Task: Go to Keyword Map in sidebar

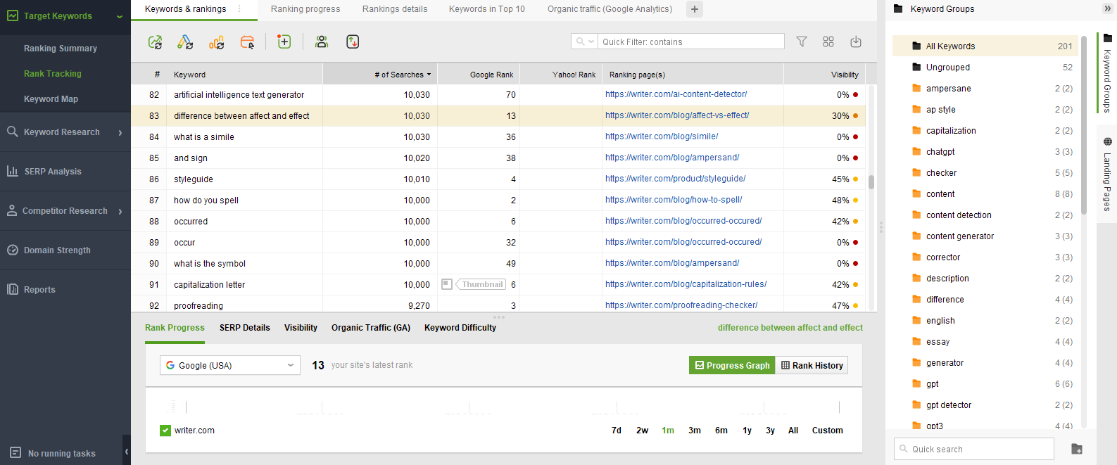Action: click(x=51, y=99)
